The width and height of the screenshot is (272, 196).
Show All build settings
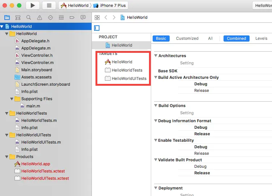pyautogui.click(x=211, y=38)
